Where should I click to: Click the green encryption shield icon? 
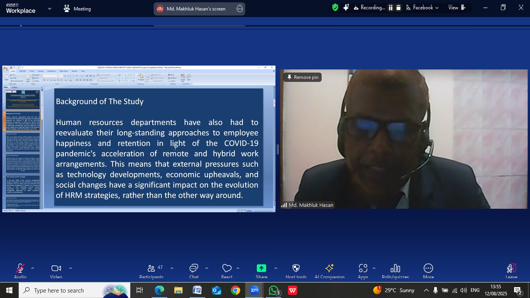(x=335, y=8)
